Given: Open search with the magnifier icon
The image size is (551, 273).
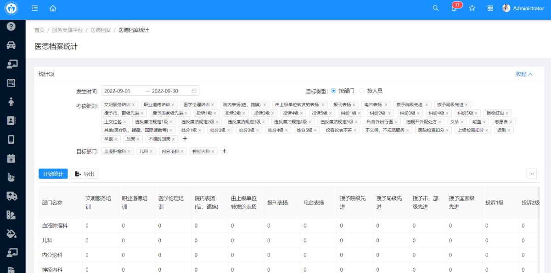Looking at the screenshot, I should click(436, 8).
